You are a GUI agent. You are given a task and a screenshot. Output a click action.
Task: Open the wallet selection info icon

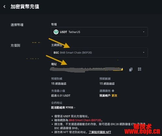click(113, 91)
